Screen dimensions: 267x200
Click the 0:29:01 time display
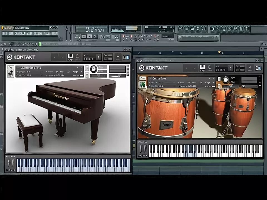(95, 30)
